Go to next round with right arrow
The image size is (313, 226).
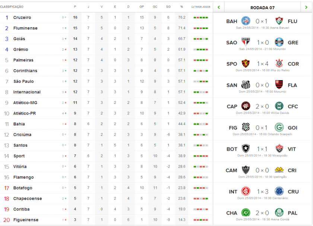click(307, 7)
